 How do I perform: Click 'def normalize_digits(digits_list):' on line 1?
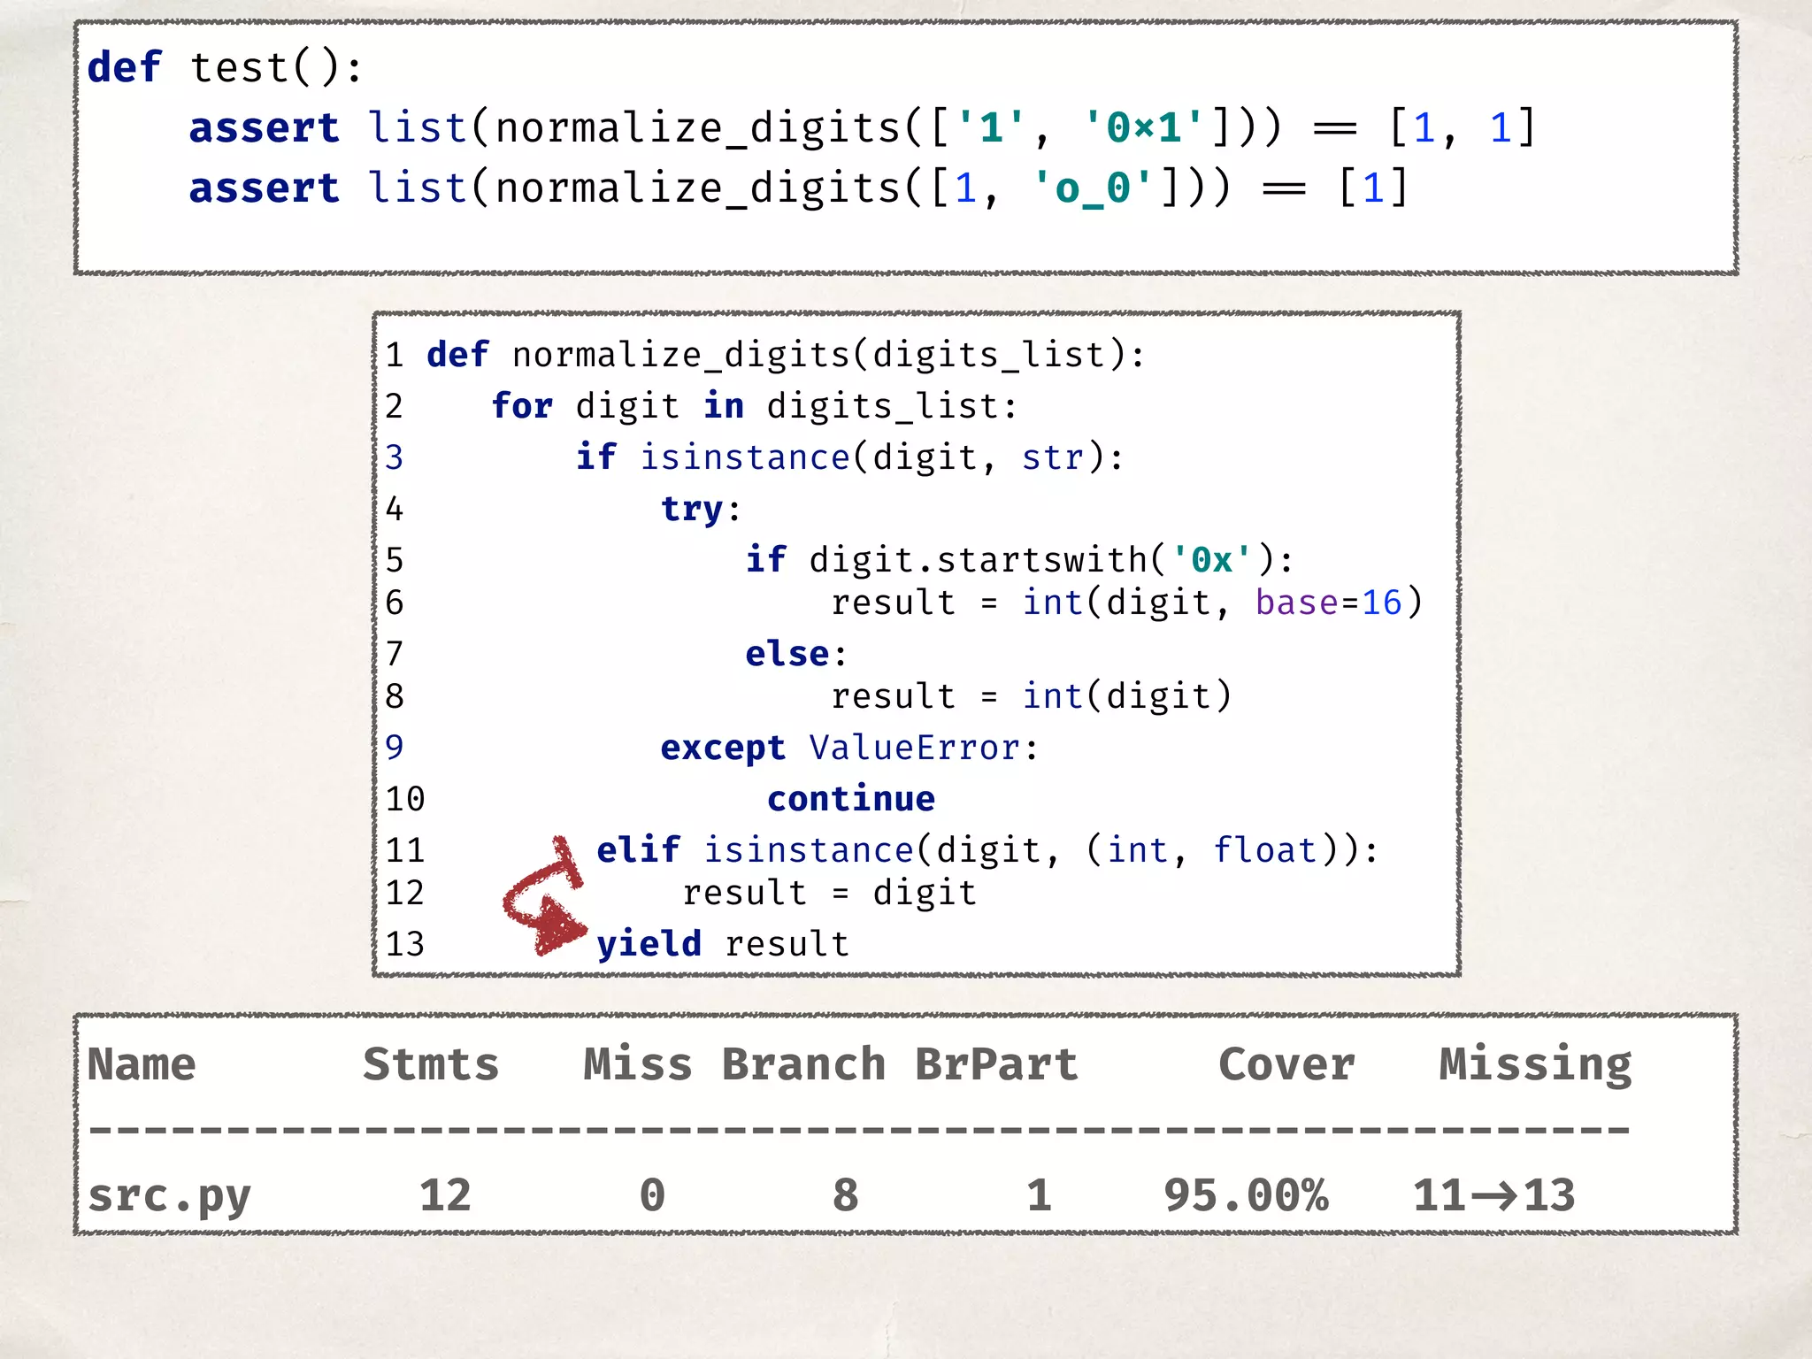786,355
